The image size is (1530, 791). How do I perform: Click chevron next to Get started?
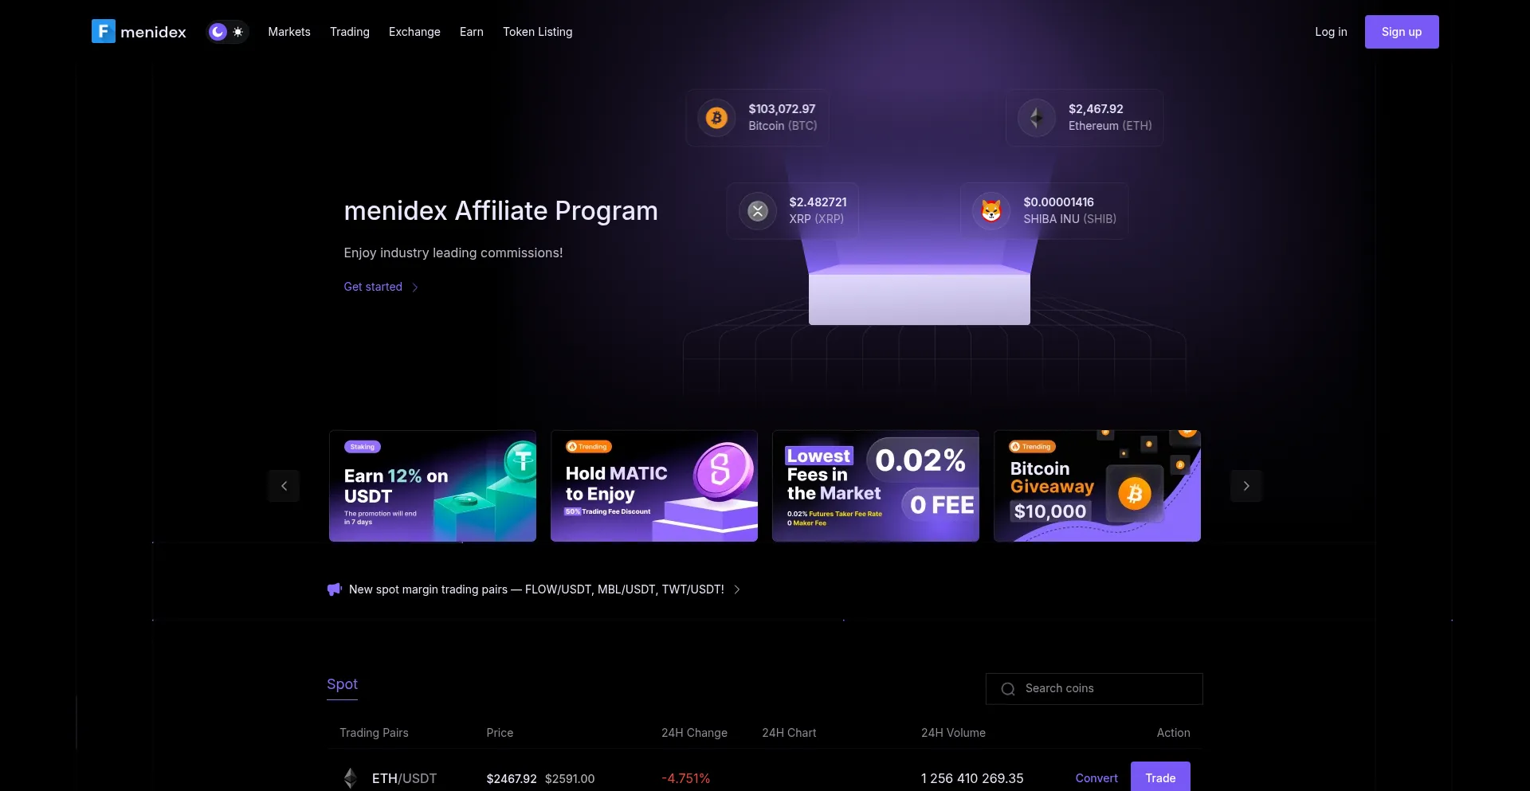click(x=415, y=288)
